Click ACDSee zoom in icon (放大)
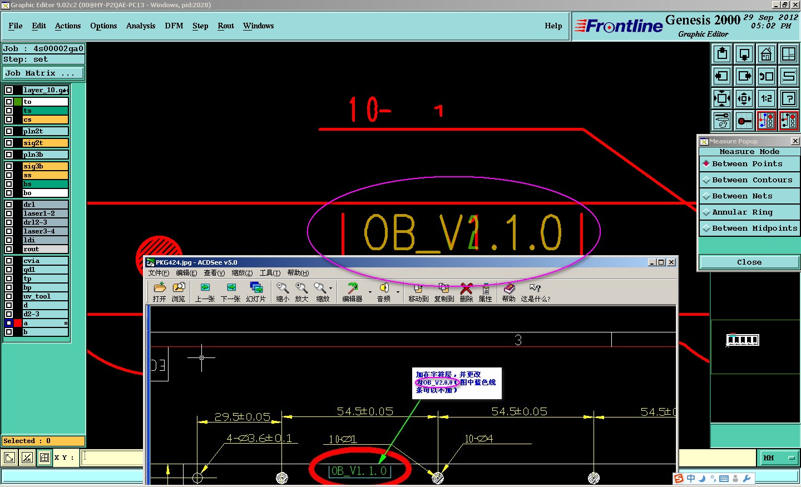801x487 pixels. tap(301, 292)
